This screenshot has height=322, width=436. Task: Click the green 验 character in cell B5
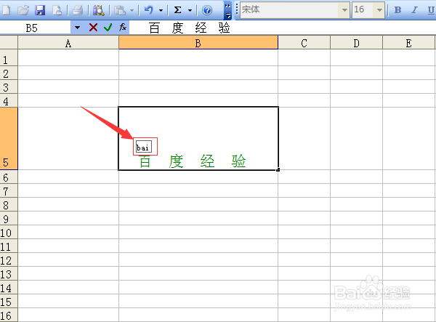click(238, 161)
